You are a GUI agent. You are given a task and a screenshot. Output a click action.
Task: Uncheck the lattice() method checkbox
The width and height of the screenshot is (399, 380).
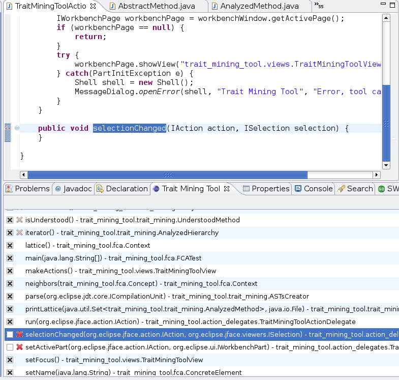click(10, 245)
